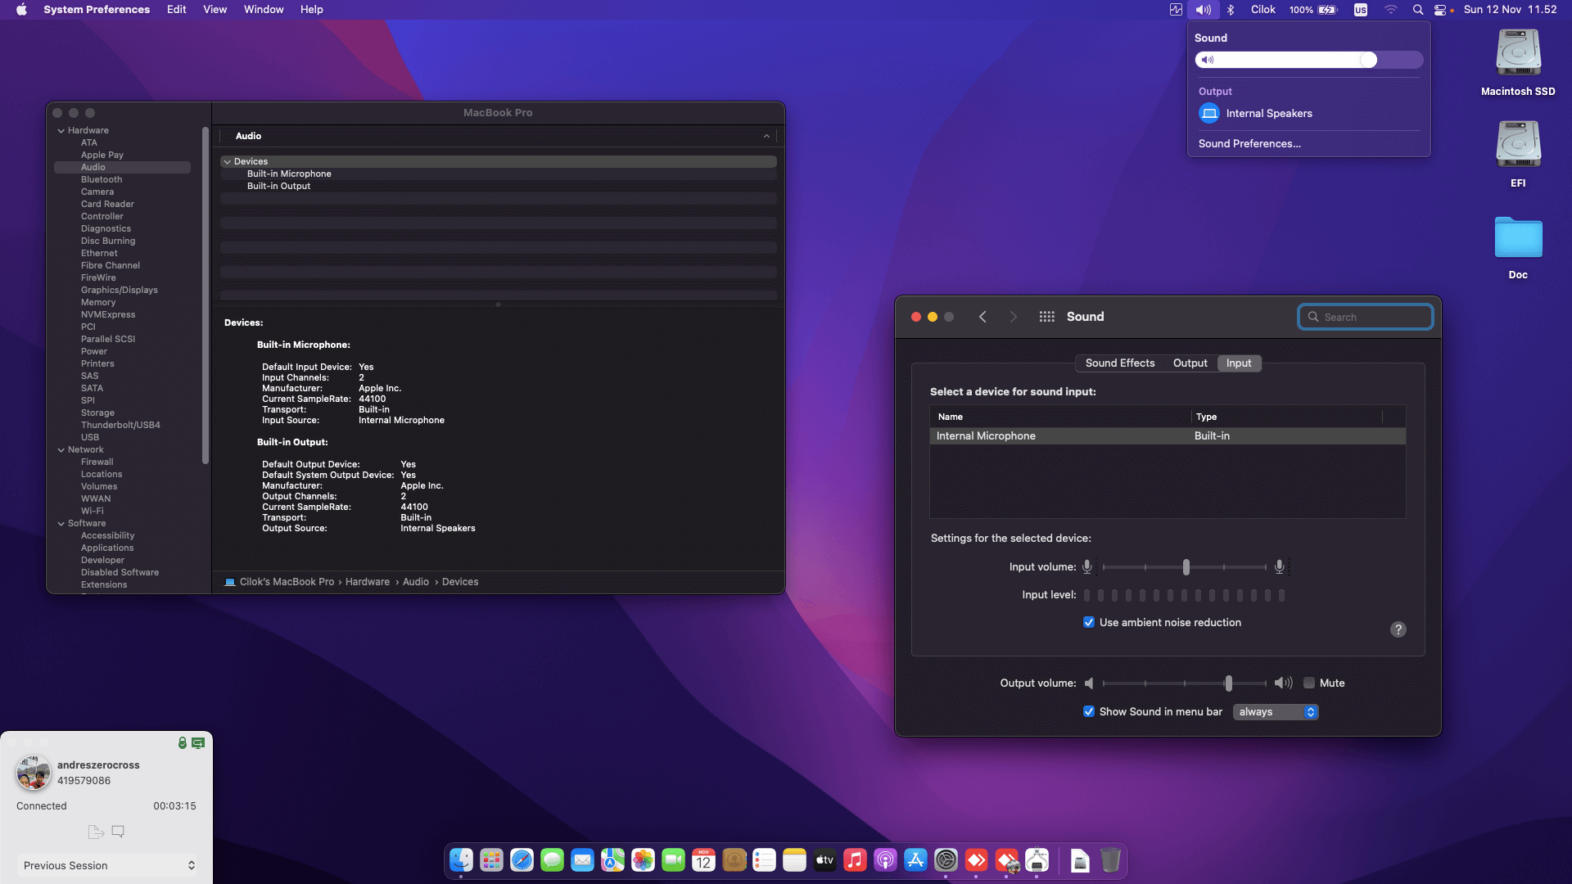Open Launchpad from the Dock
This screenshot has height=884, width=1572.
(491, 860)
